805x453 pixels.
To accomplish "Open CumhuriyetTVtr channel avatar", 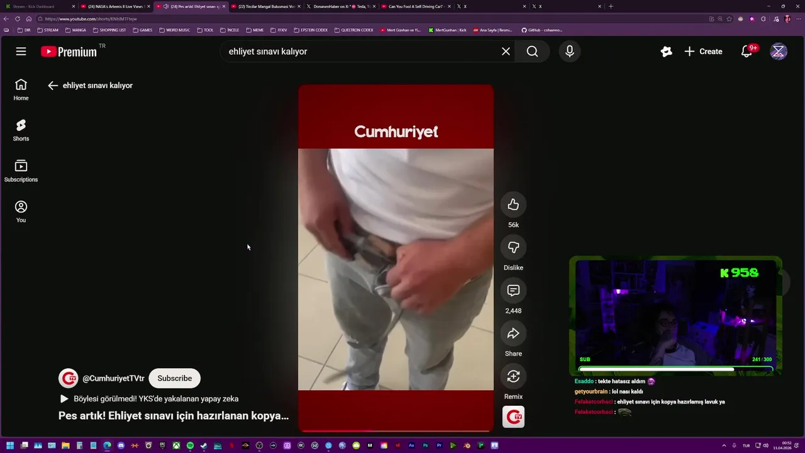I will tap(68, 378).
